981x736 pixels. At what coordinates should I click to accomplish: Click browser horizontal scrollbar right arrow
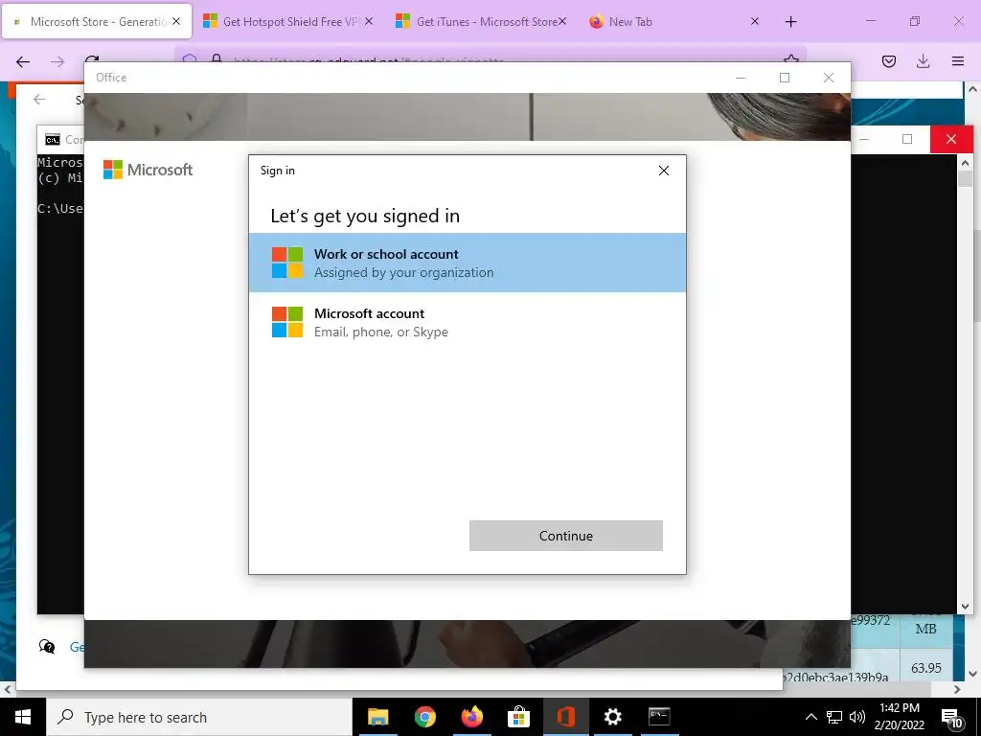pos(957,690)
